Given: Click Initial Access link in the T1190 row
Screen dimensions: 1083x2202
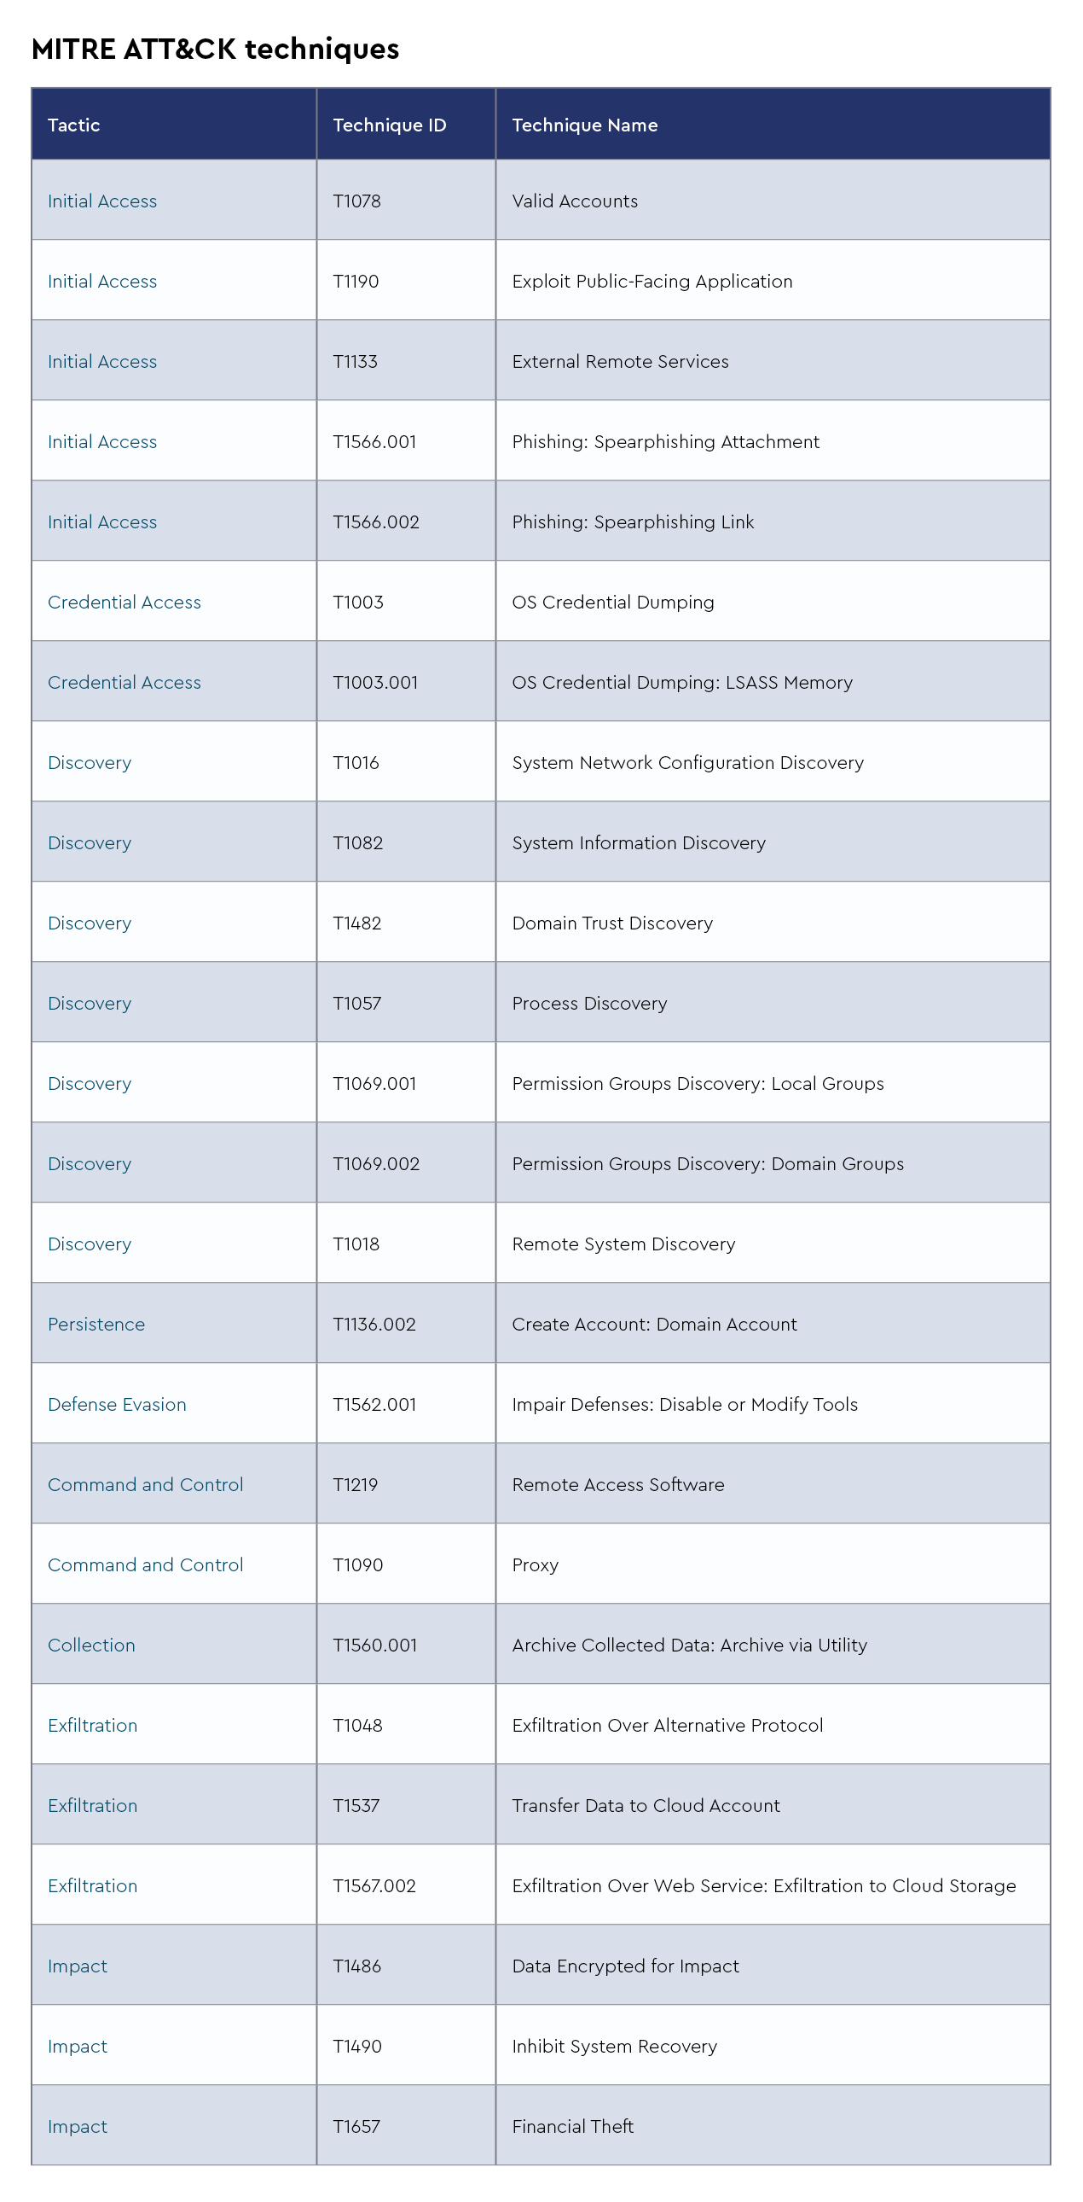Looking at the screenshot, I should [101, 282].
